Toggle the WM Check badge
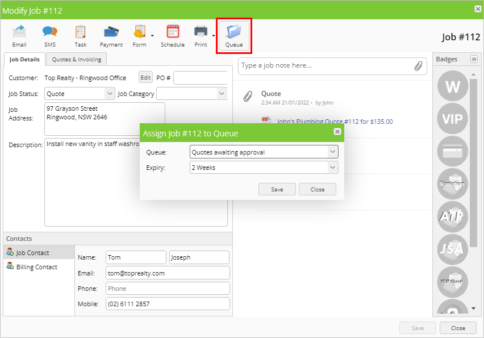This screenshot has width=484, height=338. pyautogui.click(x=453, y=282)
